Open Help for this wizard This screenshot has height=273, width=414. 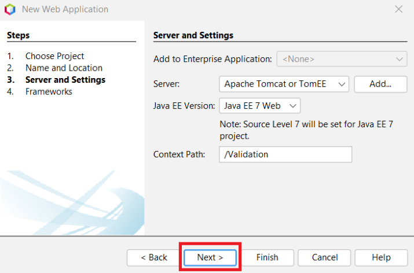(x=381, y=257)
